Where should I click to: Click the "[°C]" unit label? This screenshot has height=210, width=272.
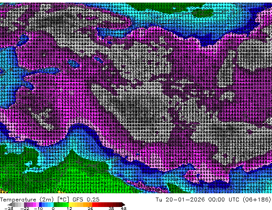pyautogui.click(x=63, y=200)
